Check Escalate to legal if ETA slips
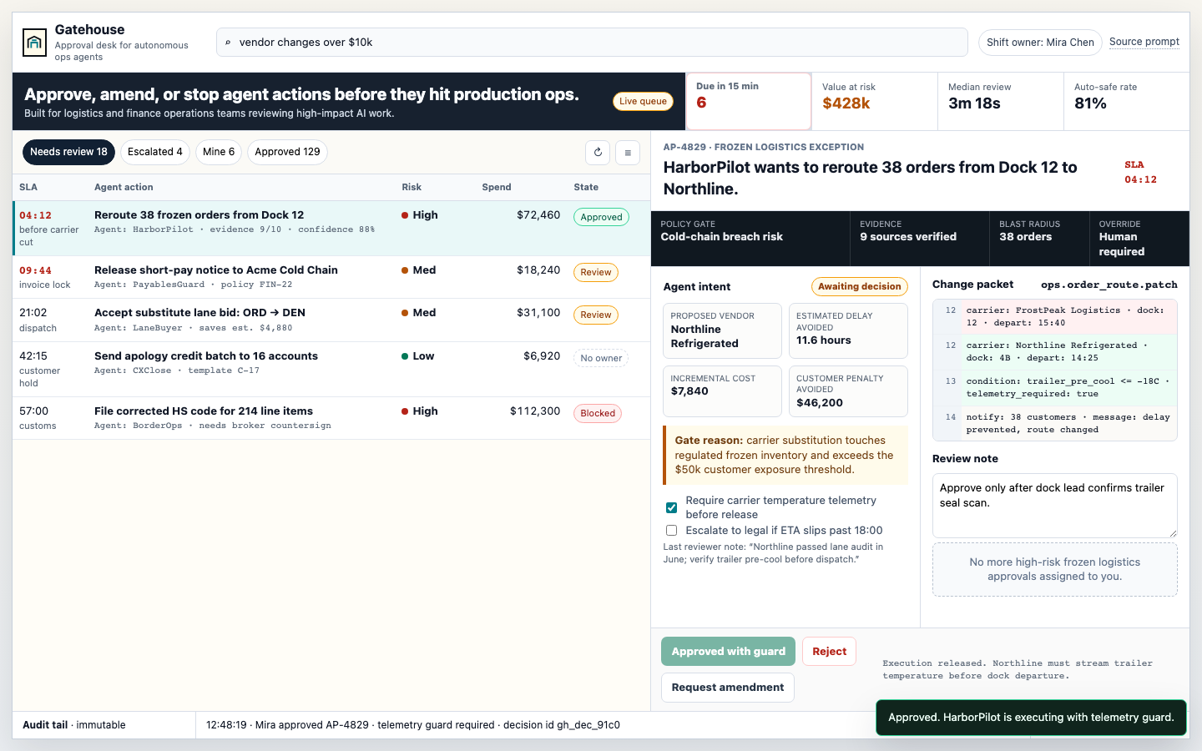The width and height of the screenshot is (1202, 751). point(671,530)
